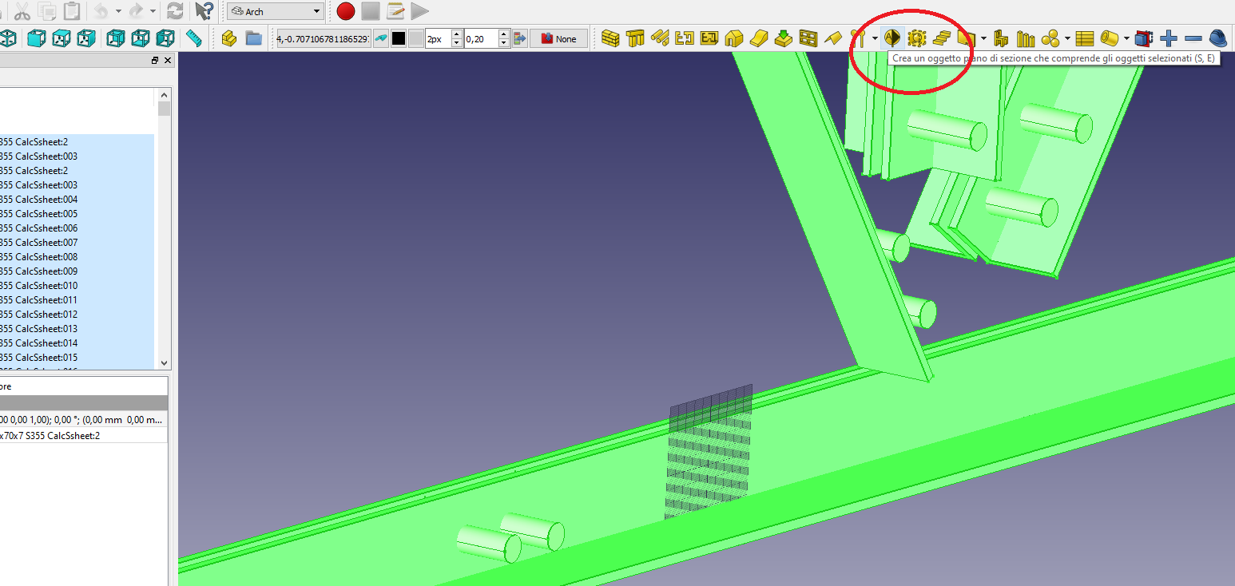
Task: Select the Arch Rebar tool
Action: point(659,38)
